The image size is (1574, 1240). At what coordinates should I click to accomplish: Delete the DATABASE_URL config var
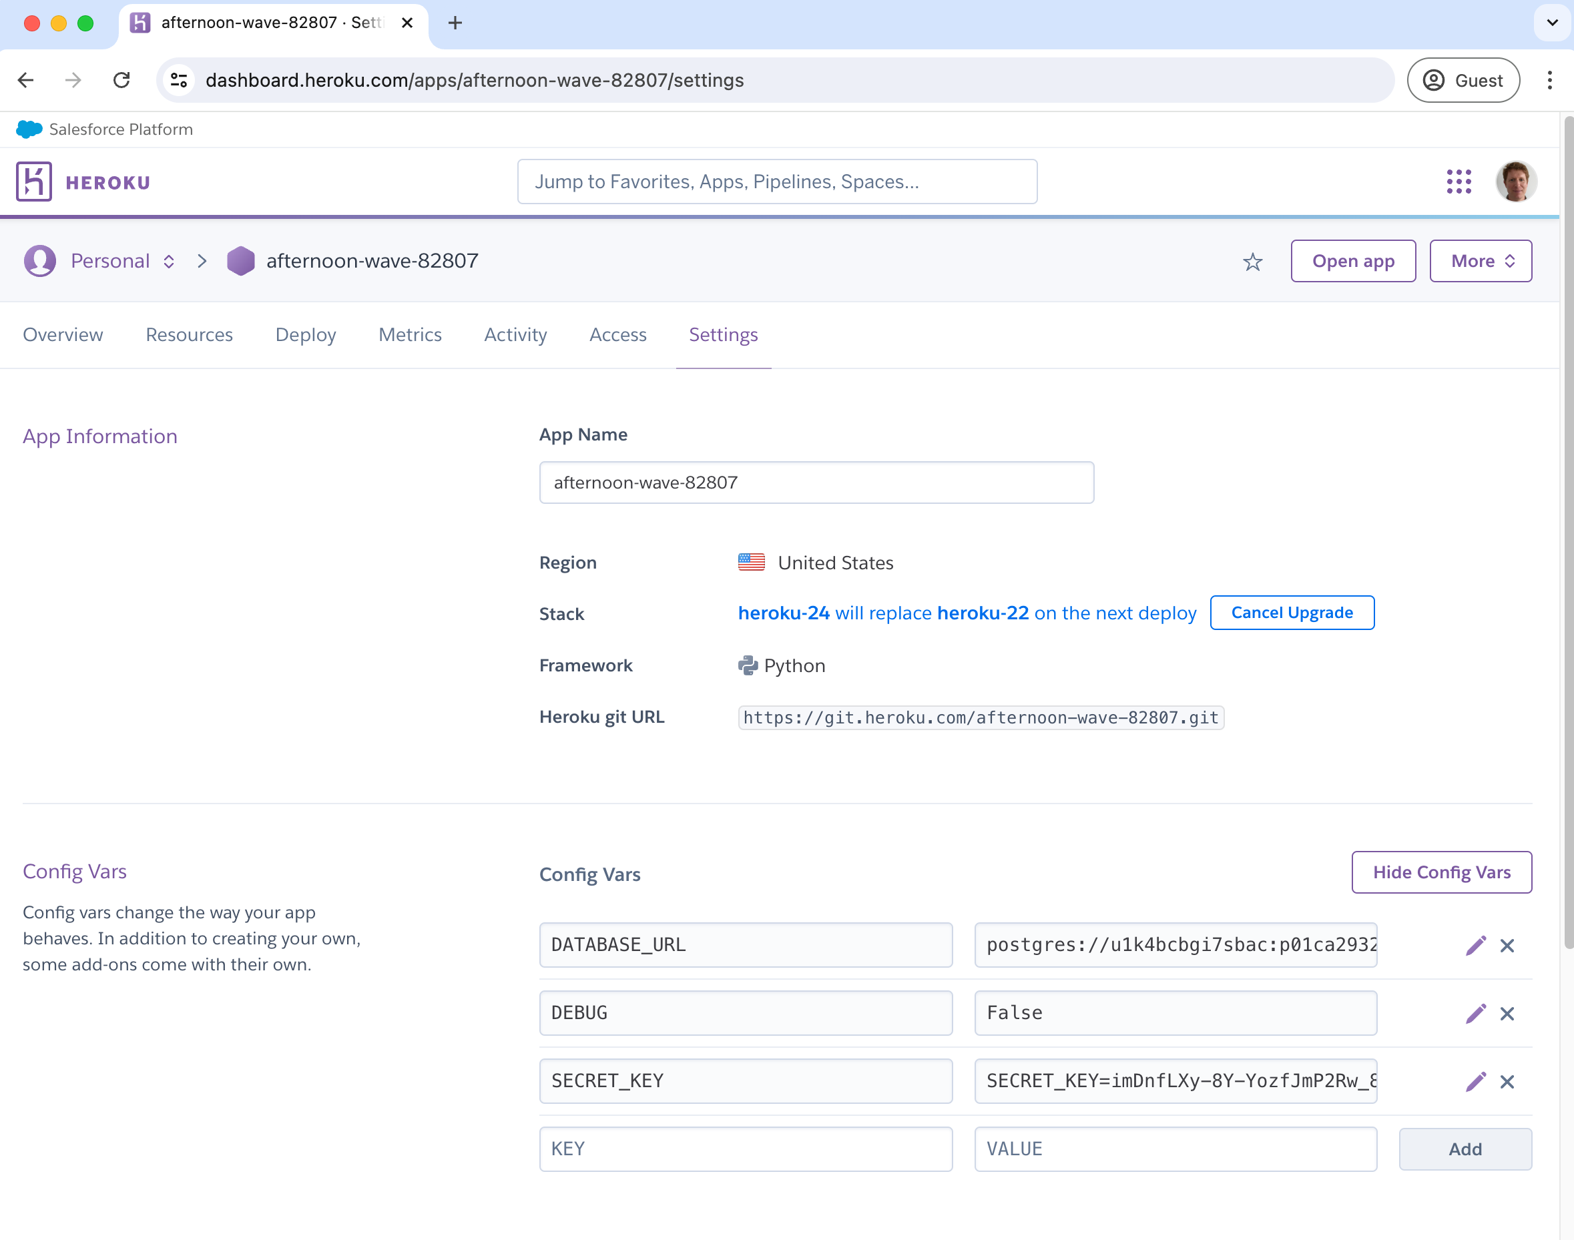pos(1507,945)
